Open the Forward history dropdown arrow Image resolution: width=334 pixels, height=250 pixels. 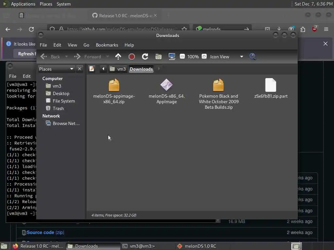[x=108, y=57]
